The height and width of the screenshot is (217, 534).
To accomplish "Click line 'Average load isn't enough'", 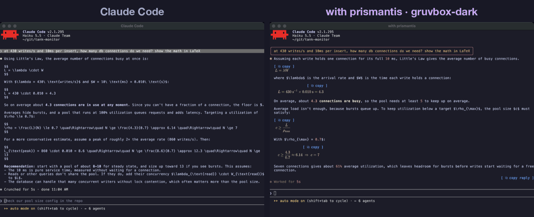I will 402,111.
